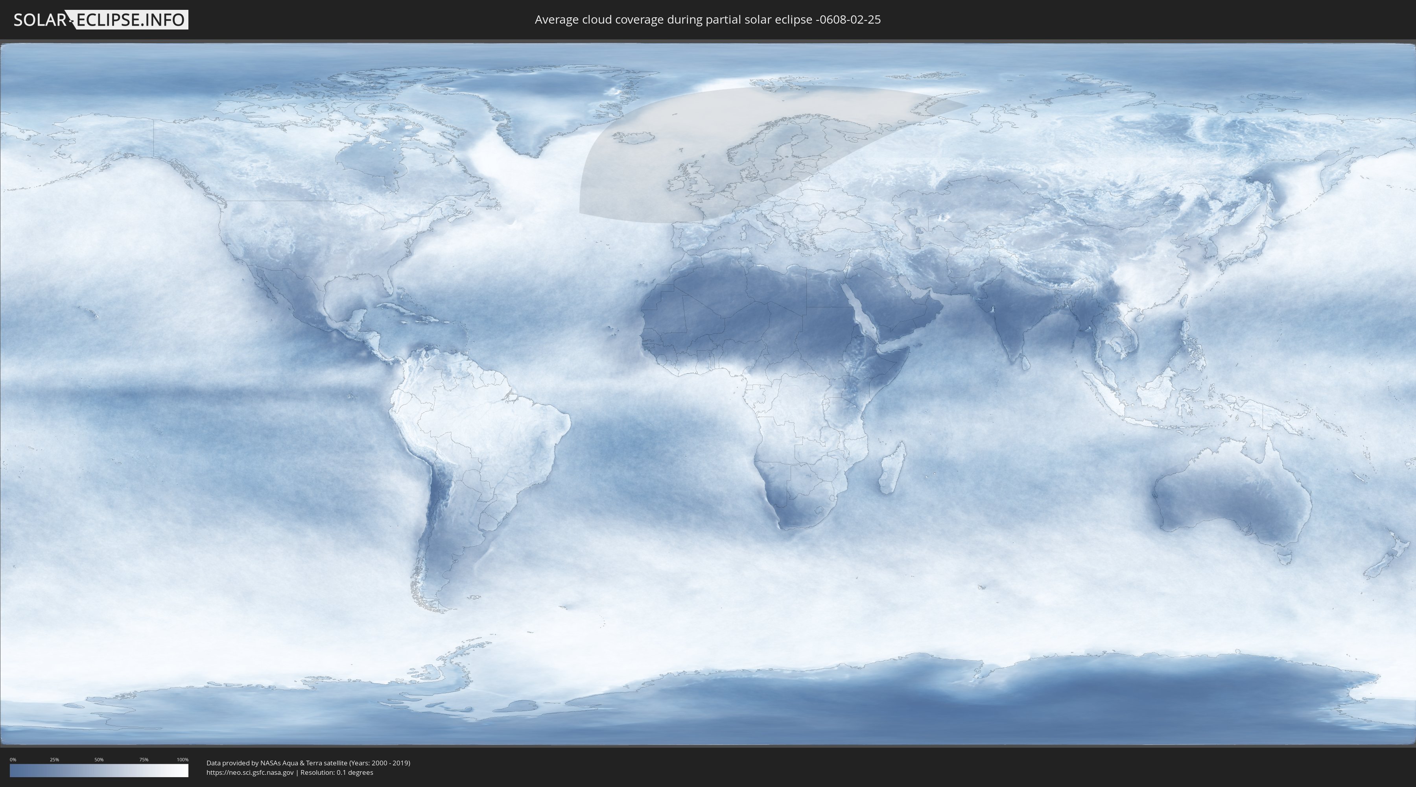Click the 50% legend label
Screen dimensions: 1416x787
[99, 759]
